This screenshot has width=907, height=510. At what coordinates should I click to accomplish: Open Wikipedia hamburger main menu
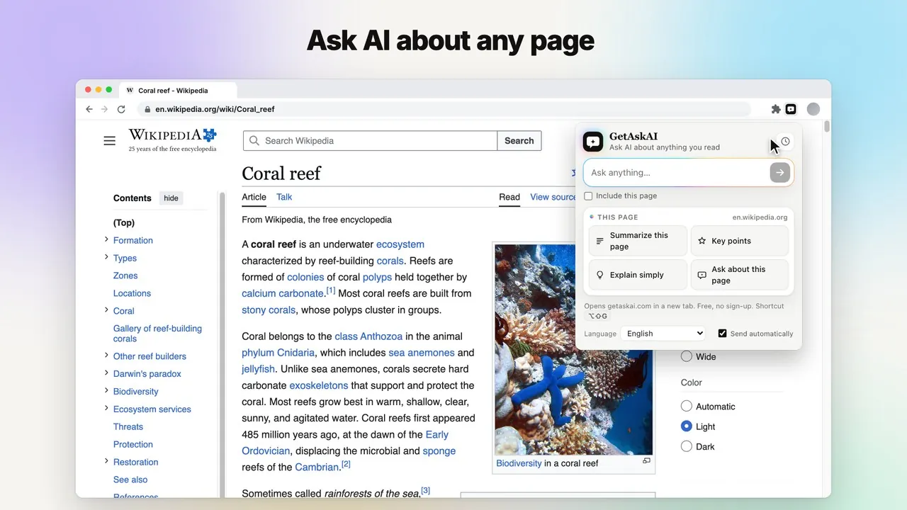109,141
